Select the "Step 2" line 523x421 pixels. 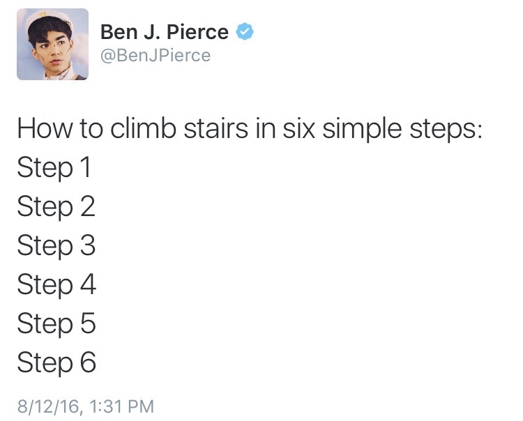pos(56,208)
